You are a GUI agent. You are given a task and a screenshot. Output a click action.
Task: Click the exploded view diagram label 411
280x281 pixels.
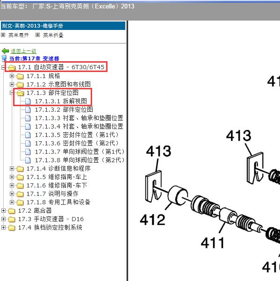point(213,243)
